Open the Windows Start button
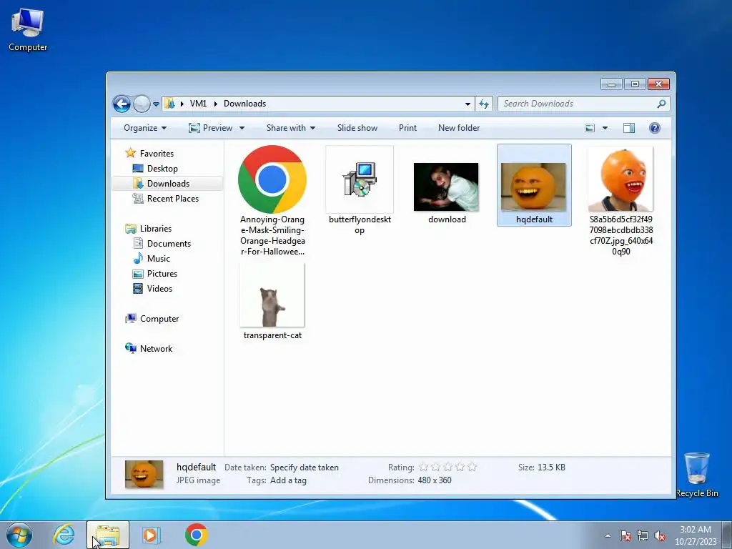This screenshot has height=549, width=732. point(19,535)
